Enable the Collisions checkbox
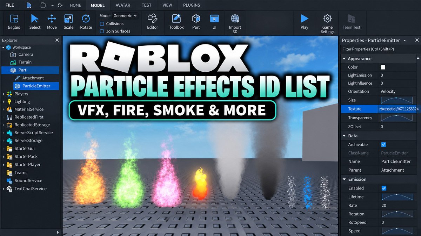 [102, 24]
